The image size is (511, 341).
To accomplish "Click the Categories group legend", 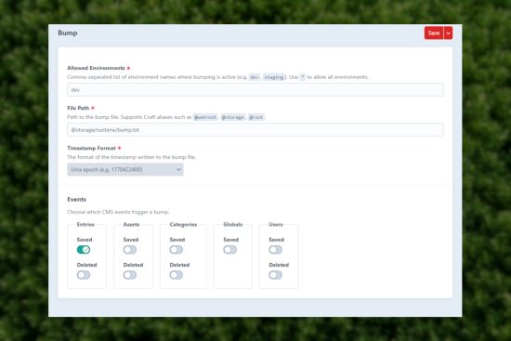I will [x=183, y=224].
